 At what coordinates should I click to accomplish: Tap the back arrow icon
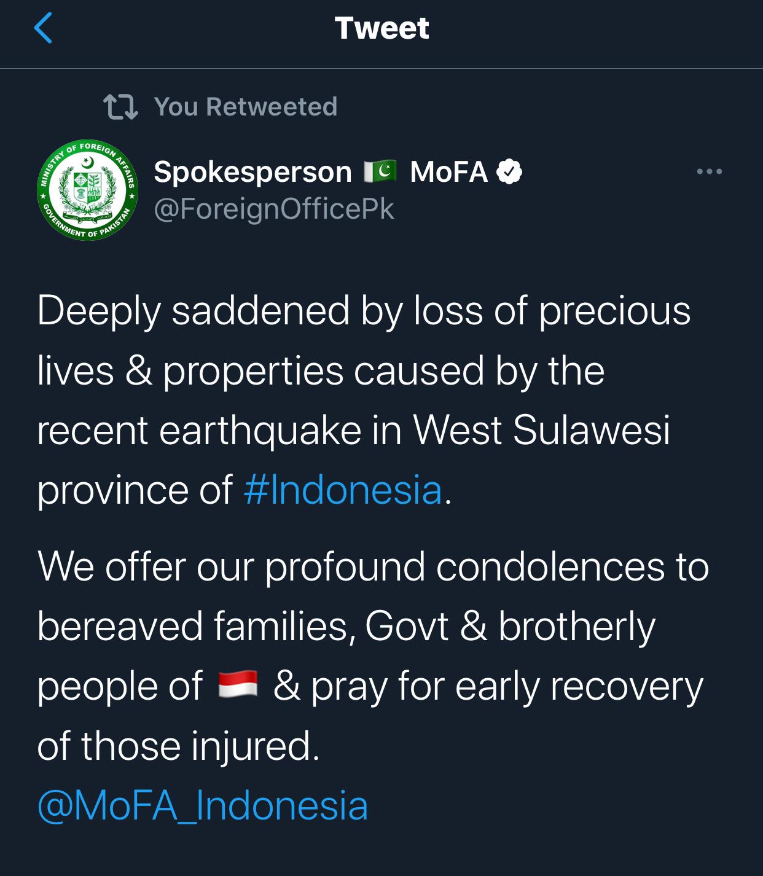tap(43, 28)
